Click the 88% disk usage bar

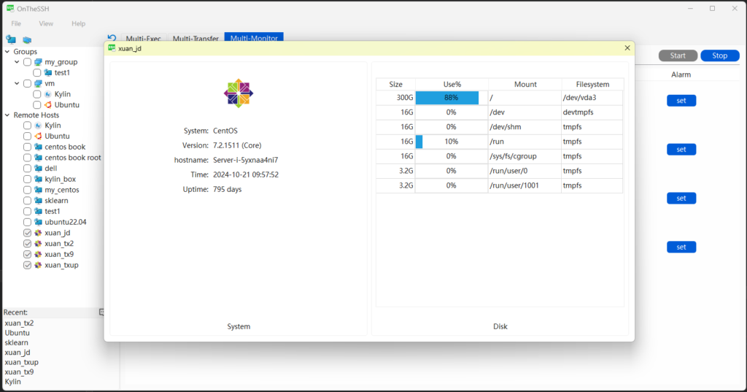pos(447,98)
